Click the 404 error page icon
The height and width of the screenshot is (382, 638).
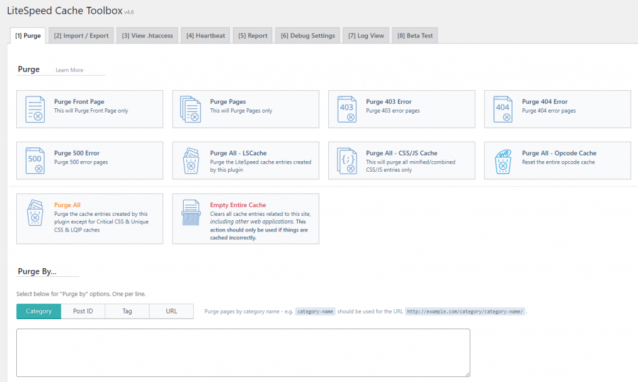[503, 109]
